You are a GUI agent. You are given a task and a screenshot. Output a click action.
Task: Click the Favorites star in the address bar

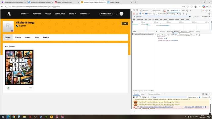(x=187, y=7)
